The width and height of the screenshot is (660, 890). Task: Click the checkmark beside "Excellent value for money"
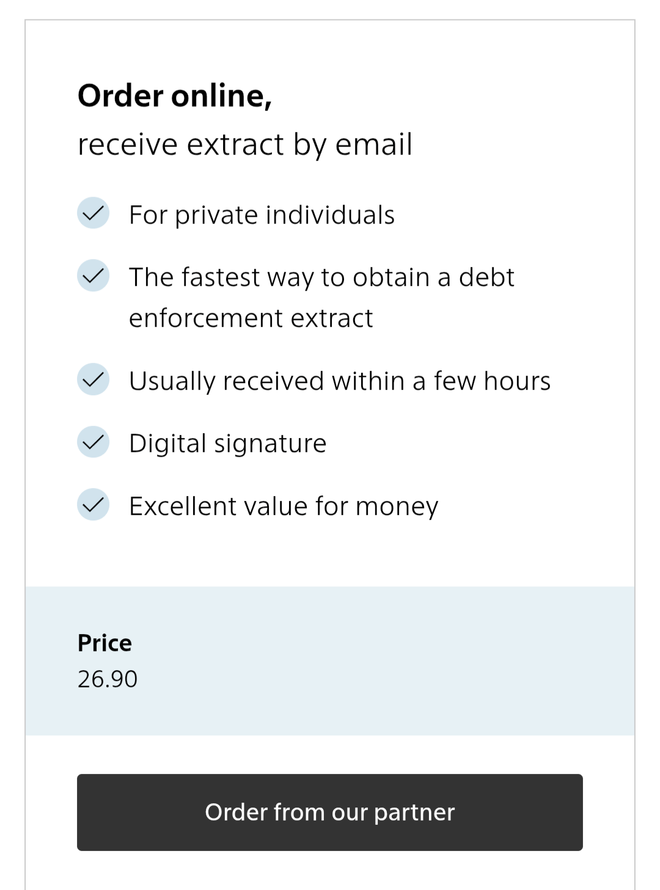(x=93, y=505)
